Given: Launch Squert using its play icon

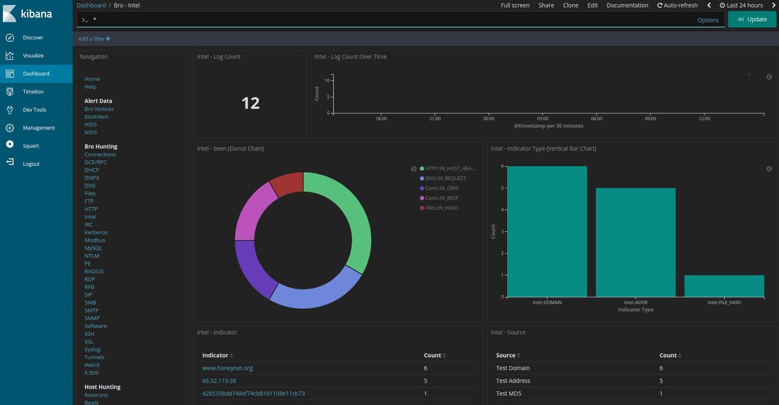Looking at the screenshot, I should 10,144.
